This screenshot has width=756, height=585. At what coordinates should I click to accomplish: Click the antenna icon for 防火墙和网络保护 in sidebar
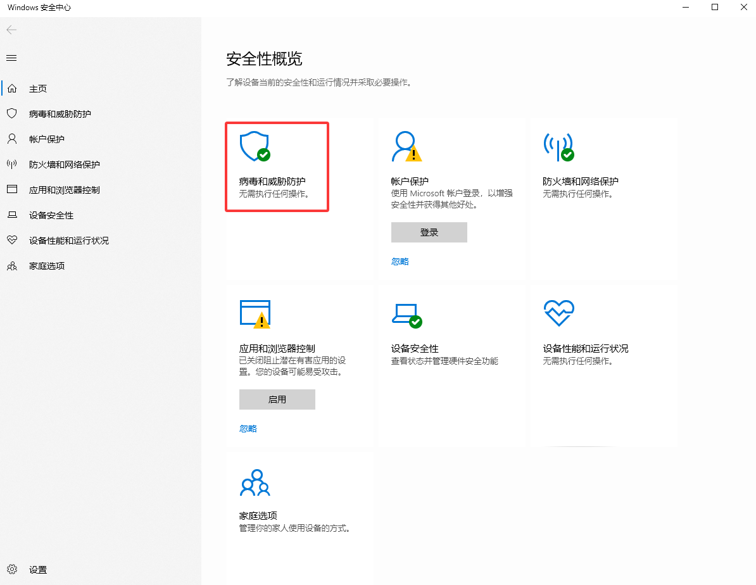12,164
